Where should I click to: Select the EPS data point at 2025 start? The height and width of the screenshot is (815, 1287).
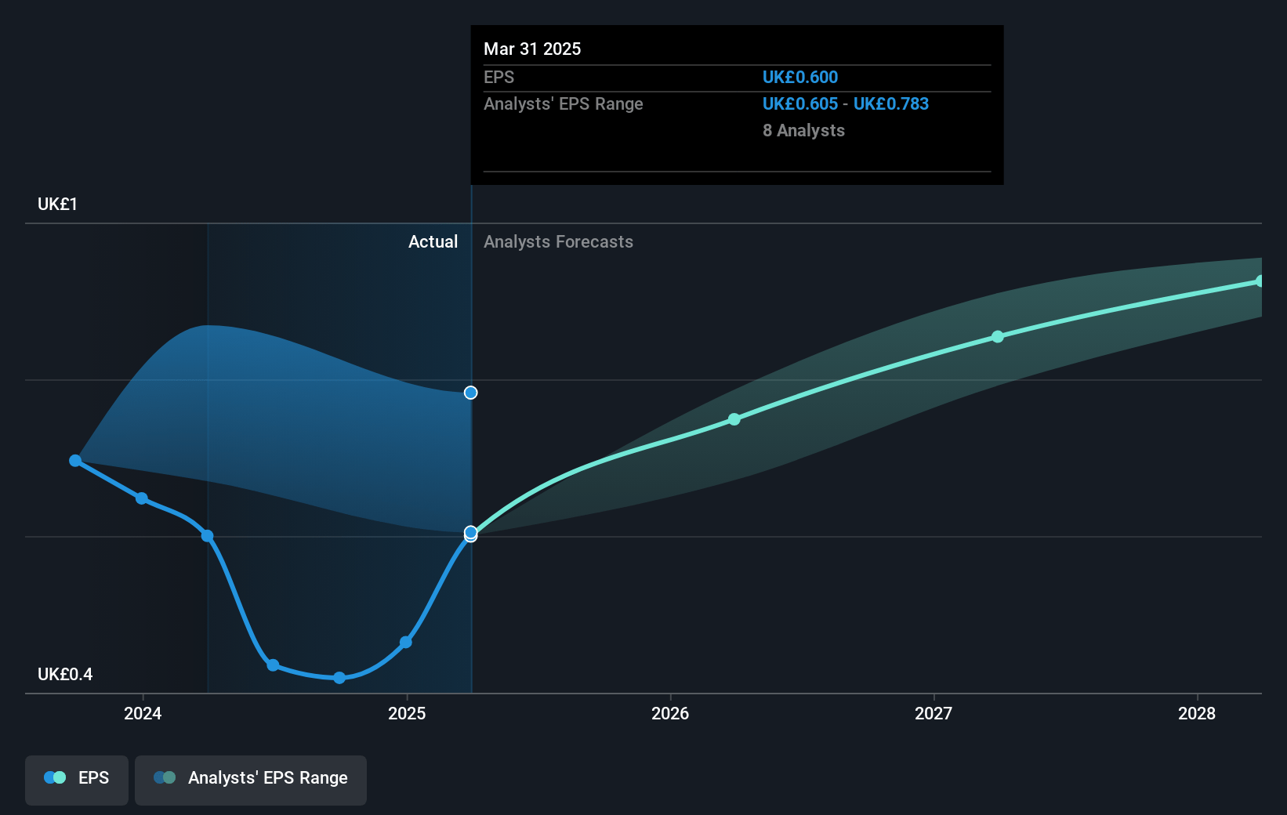(406, 643)
